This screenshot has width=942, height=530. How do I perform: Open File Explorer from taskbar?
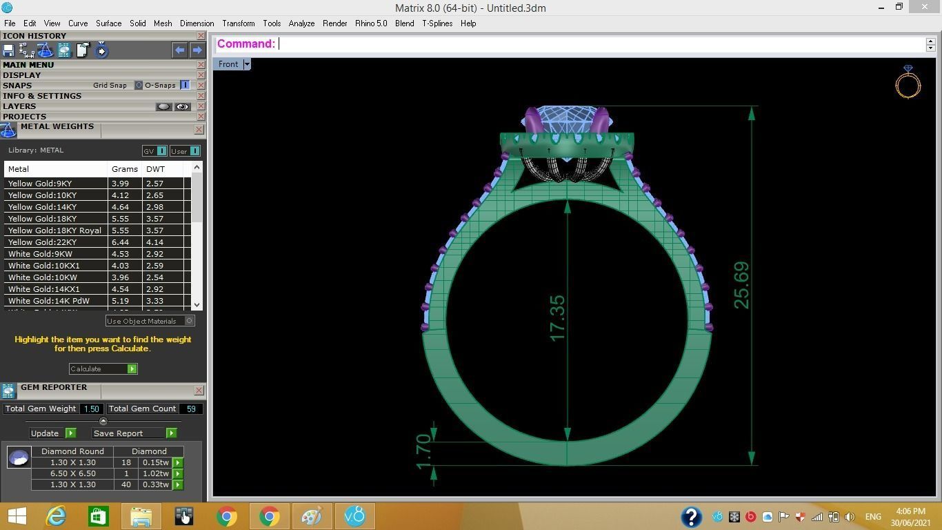[141, 516]
